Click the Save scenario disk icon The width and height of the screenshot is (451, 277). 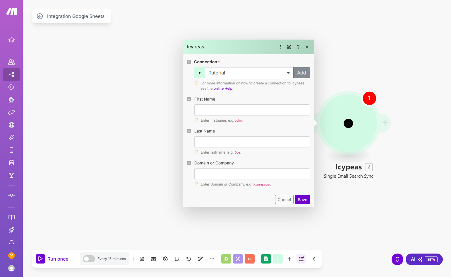pos(142,259)
